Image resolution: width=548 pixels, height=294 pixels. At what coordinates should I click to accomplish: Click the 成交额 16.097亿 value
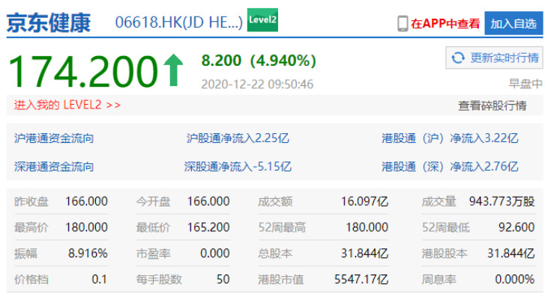[x=364, y=201]
